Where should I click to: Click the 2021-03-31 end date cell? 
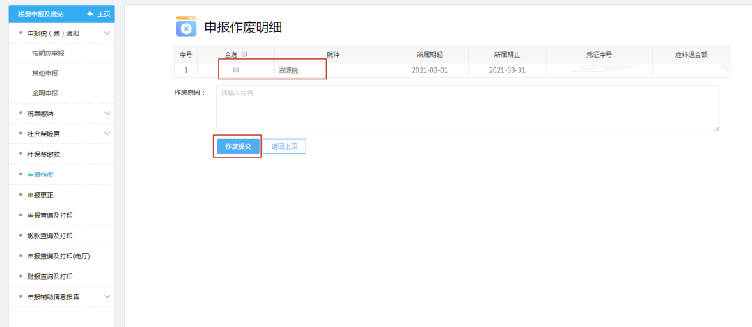tap(507, 70)
